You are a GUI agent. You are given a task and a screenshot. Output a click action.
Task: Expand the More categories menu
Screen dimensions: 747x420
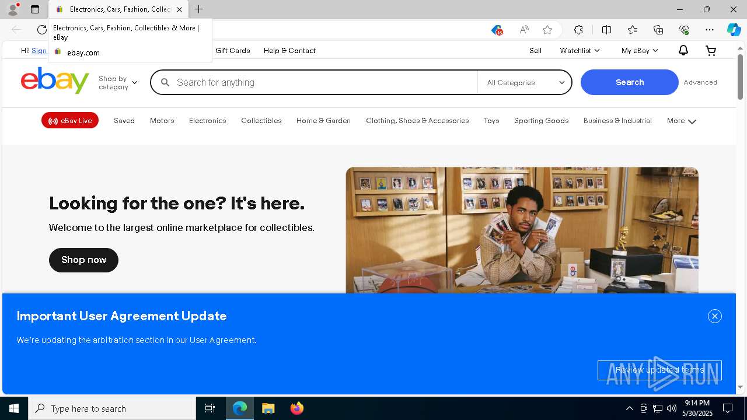682,121
